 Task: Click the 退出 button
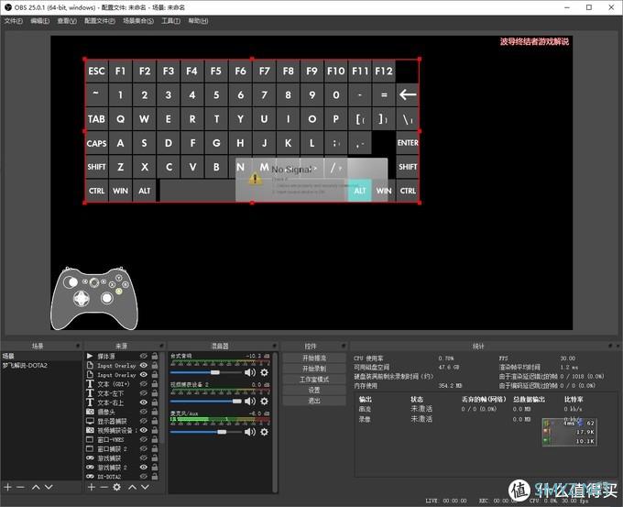[x=314, y=401]
